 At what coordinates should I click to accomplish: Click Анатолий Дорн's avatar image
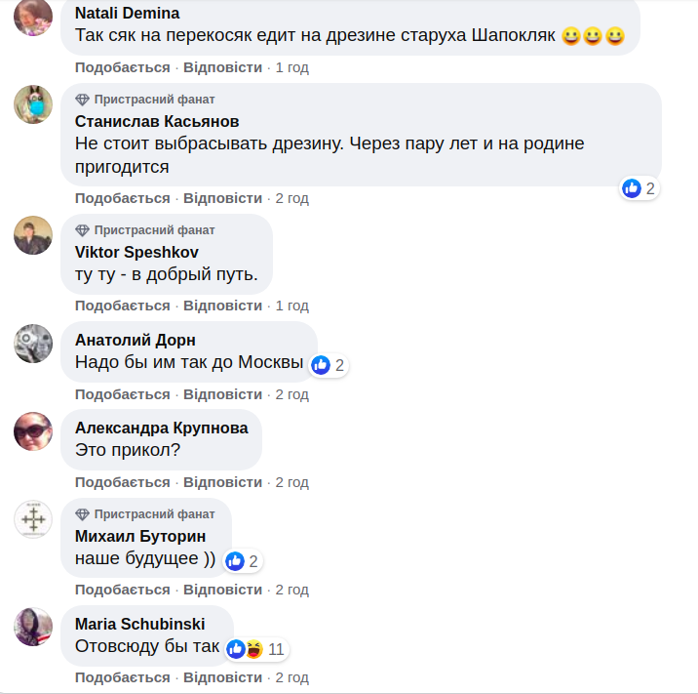click(x=33, y=343)
